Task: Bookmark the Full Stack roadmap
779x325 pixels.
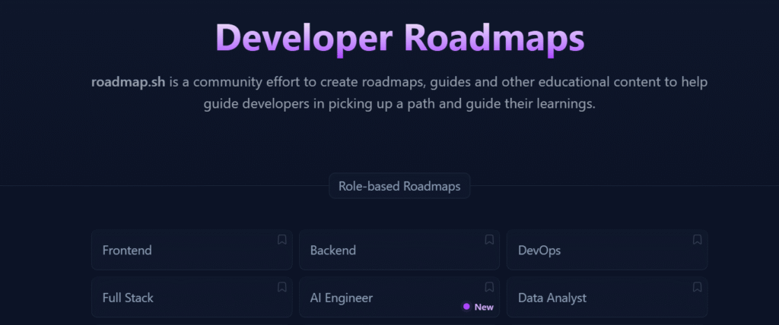Action: 281,287
